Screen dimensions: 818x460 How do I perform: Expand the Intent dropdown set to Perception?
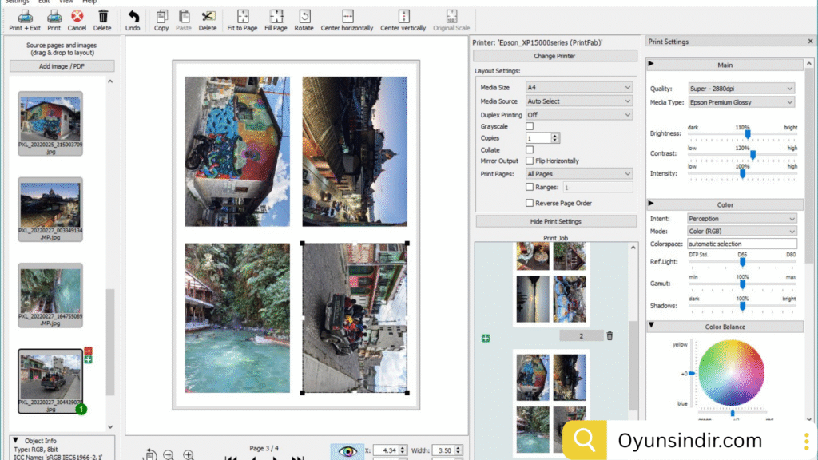[741, 219]
